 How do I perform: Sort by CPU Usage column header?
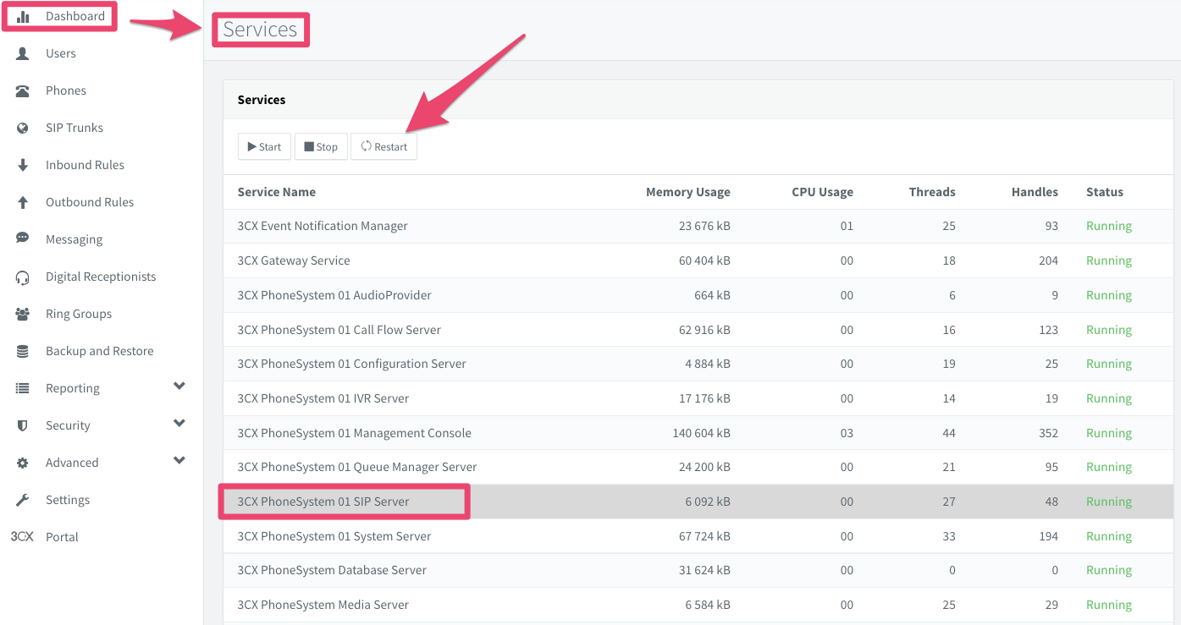click(x=822, y=192)
